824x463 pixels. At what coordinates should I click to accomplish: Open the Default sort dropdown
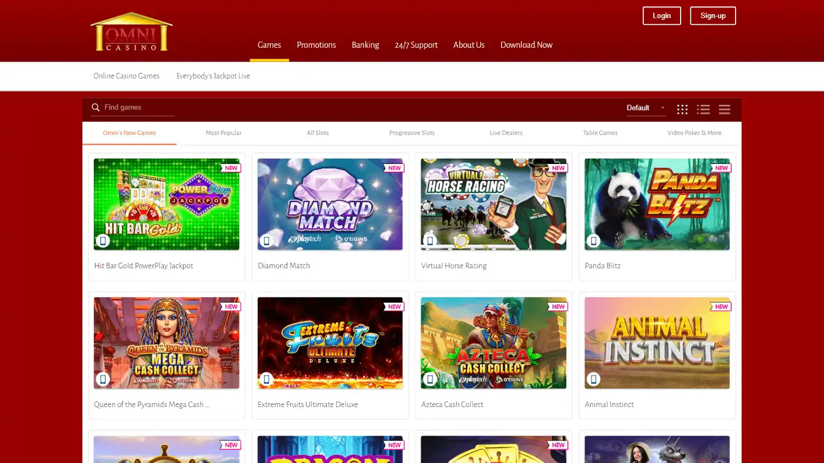click(x=646, y=108)
